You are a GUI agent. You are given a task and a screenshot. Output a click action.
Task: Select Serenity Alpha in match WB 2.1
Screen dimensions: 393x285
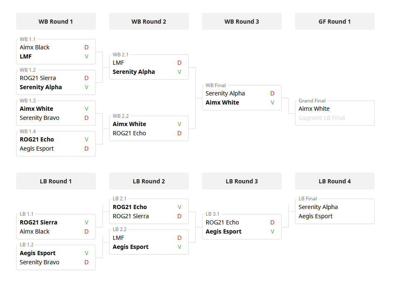click(134, 72)
